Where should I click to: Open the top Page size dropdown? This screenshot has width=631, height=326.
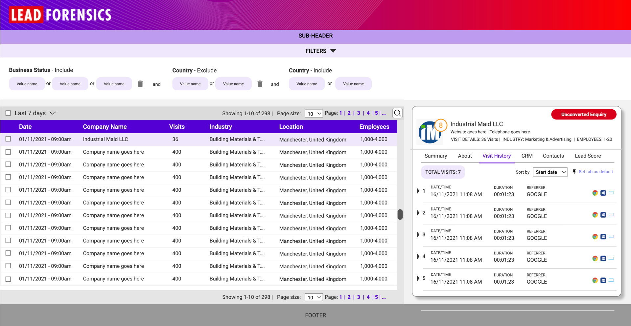[314, 114]
